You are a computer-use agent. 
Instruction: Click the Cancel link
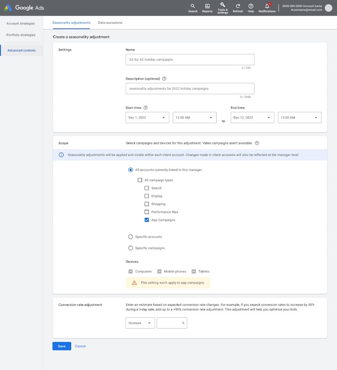(x=80, y=346)
